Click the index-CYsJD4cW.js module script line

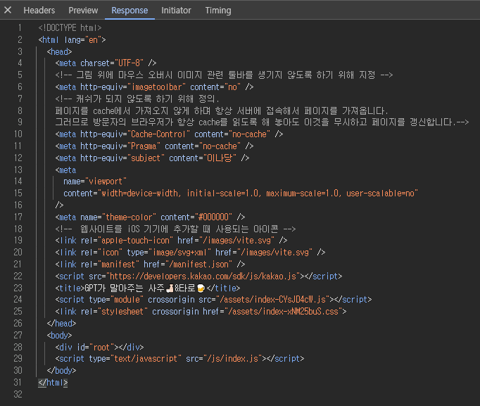tap(213, 300)
